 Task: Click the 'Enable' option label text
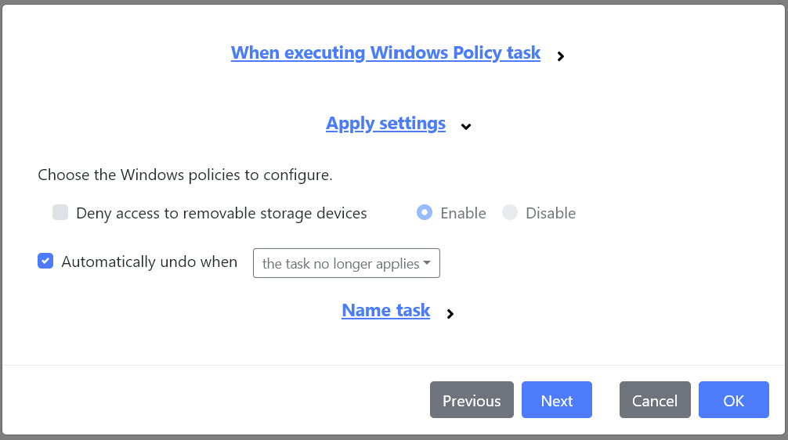coord(463,213)
